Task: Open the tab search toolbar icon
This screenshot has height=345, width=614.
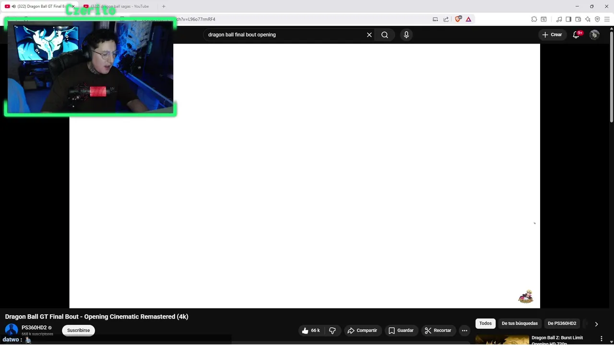Action: tap(543, 19)
